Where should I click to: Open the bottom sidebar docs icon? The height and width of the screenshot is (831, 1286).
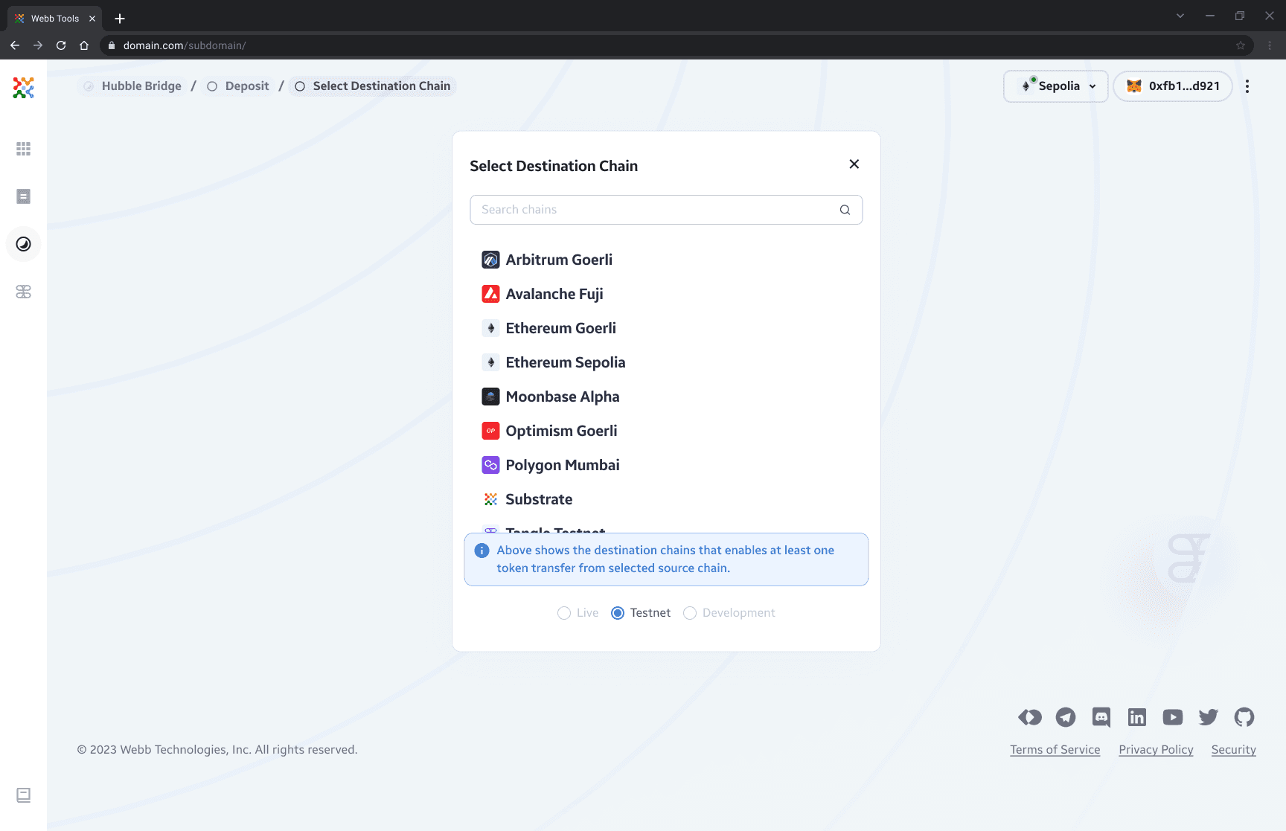(x=23, y=795)
